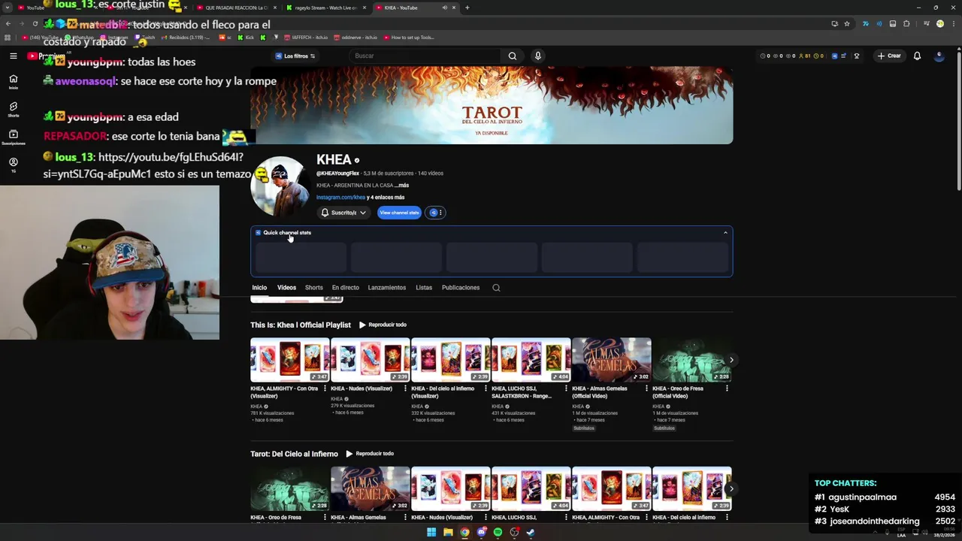Viewport: 962px width, 541px height.
Task: Open KHEA, ALMIGHTY - Con Otra thumbnail
Action: pos(290,360)
